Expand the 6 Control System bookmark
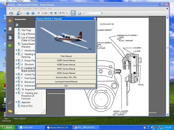The height and width of the screenshot is (130, 174). (16, 74)
